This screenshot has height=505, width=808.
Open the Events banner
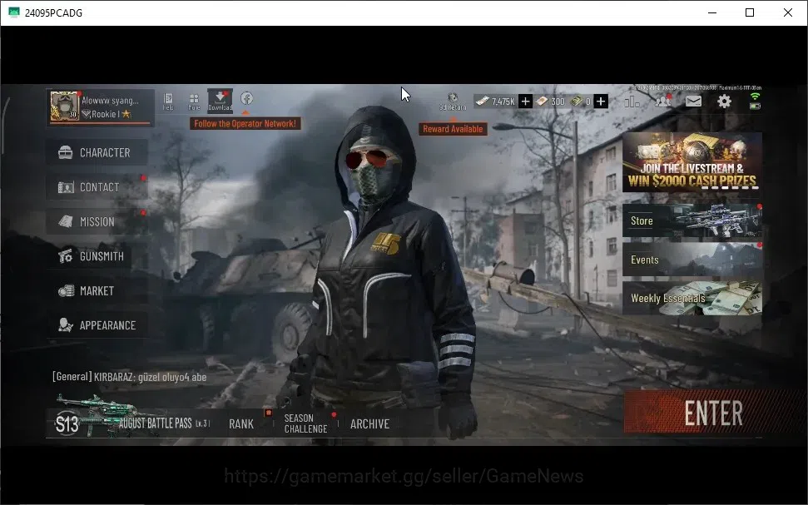tap(692, 260)
